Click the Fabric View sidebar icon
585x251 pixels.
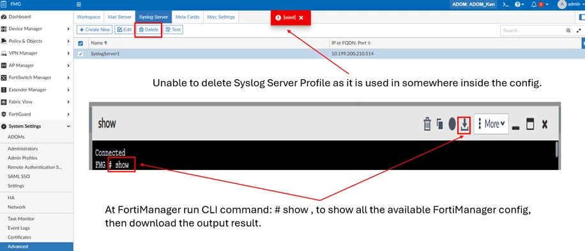[4, 102]
